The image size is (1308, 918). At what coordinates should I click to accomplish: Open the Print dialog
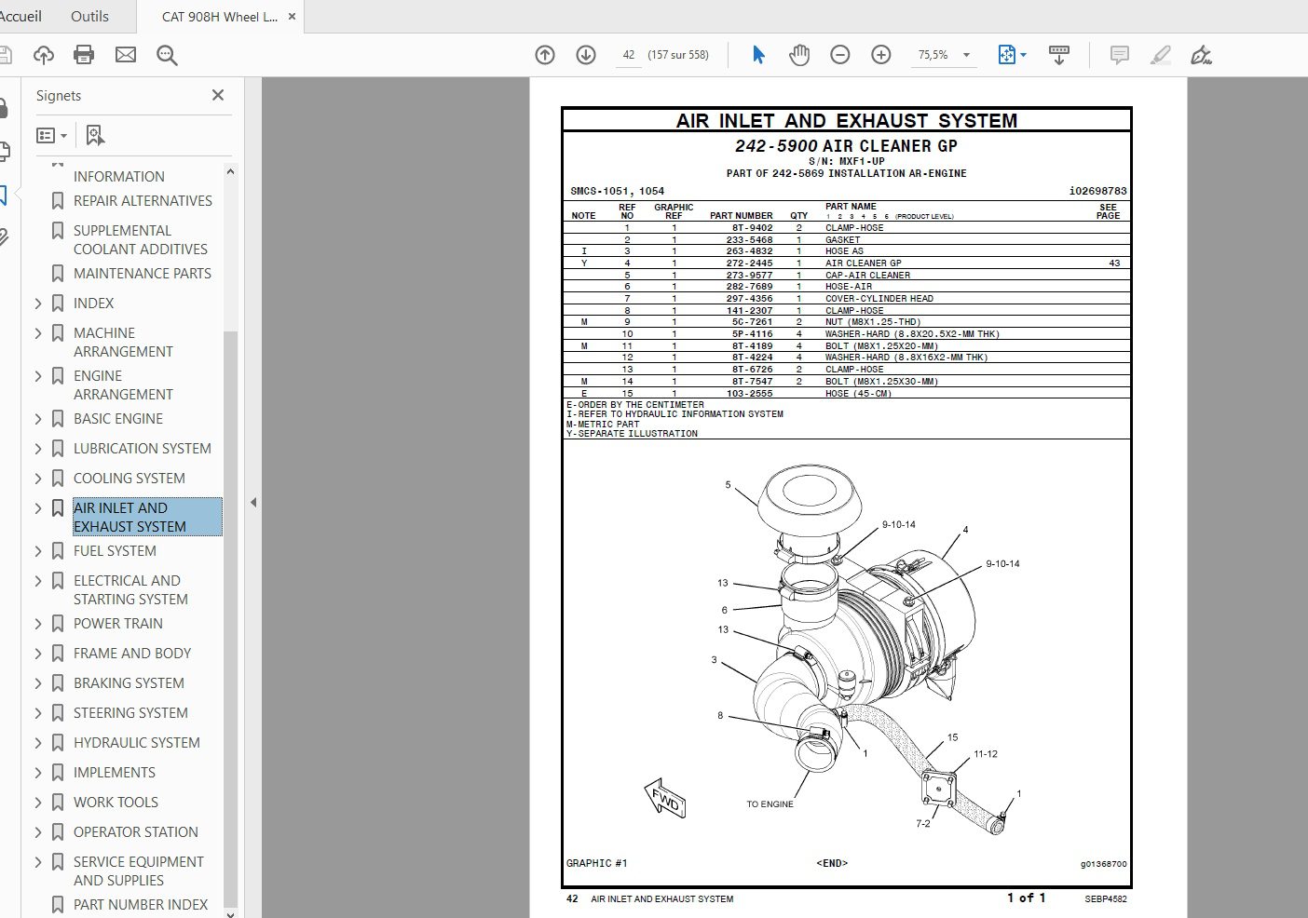[x=83, y=54]
